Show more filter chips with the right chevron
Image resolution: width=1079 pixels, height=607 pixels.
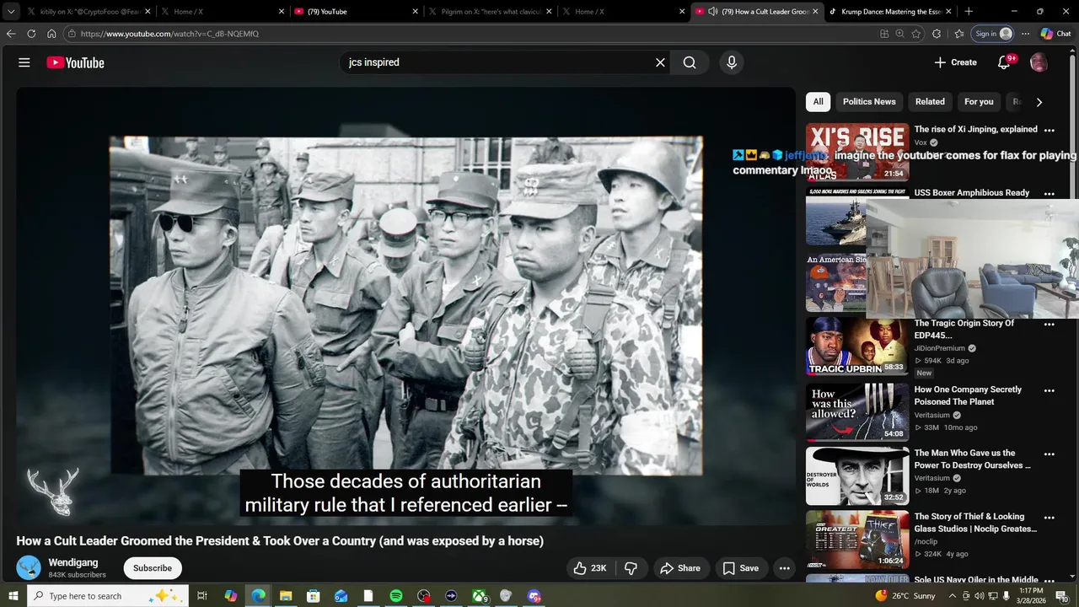click(x=1039, y=102)
